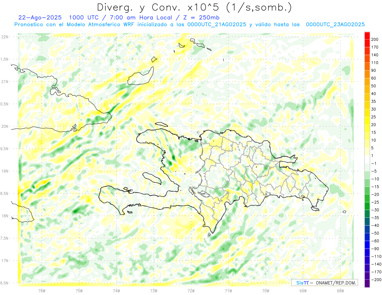Click Saona Island off southeast Dominican coast
This screenshot has height=295, width=382.
pyautogui.click(x=315, y=209)
